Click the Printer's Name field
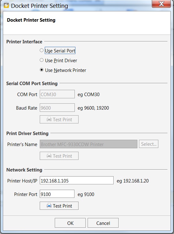174x234 pixels. coord(89,144)
